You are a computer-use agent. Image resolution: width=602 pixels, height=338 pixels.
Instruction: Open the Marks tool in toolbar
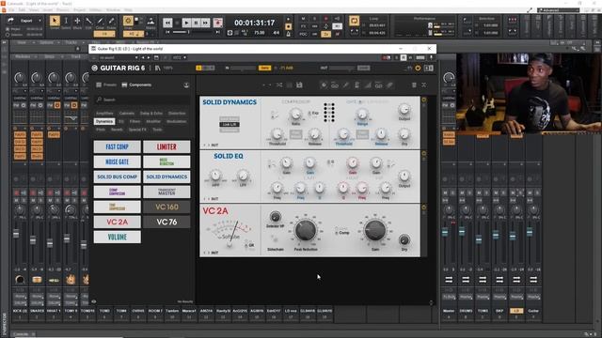[150, 23]
